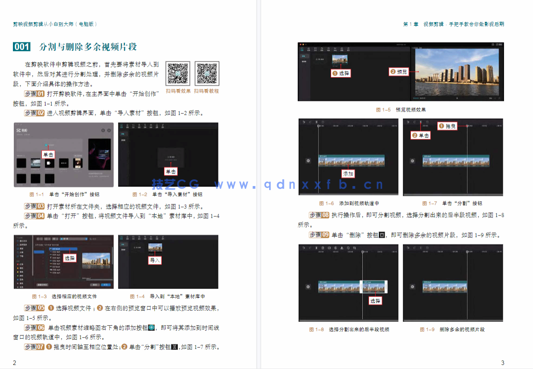533x369 pixels.
Task: Select the 文本 text icon in the top toolbar
Action: tap(316, 49)
